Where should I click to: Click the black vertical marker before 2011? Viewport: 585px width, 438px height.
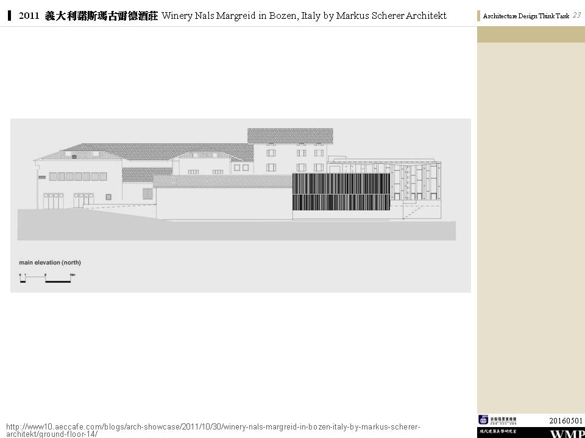coord(10,16)
